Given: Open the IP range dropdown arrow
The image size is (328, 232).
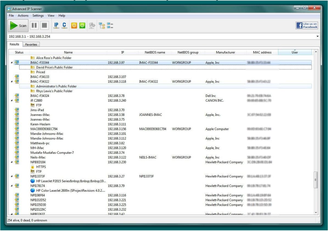Looking at the screenshot, I should [318, 36].
